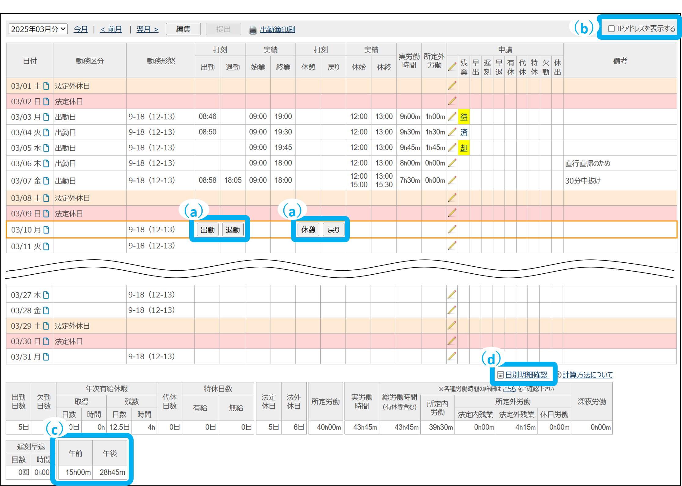
Task: Click the calculator icon beside 日別明細確認
Action: pos(500,375)
